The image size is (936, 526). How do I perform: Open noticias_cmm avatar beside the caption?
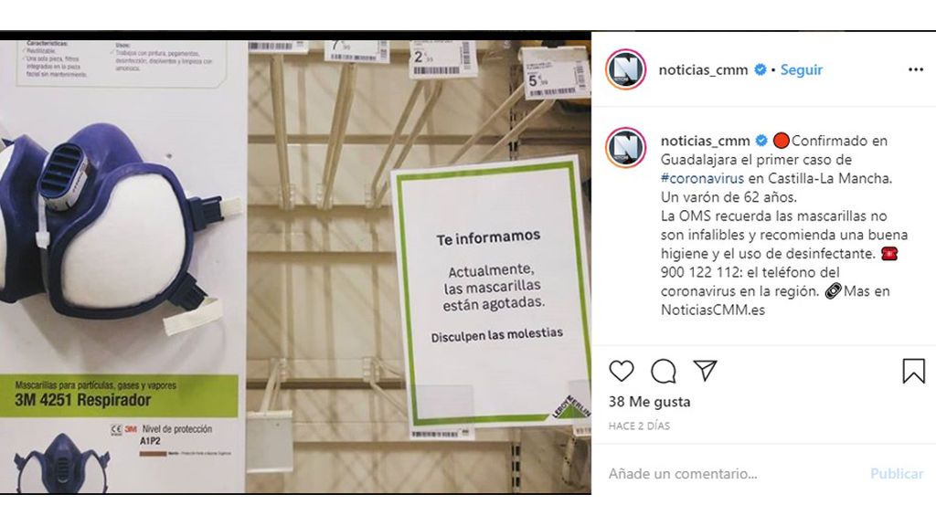(x=625, y=147)
